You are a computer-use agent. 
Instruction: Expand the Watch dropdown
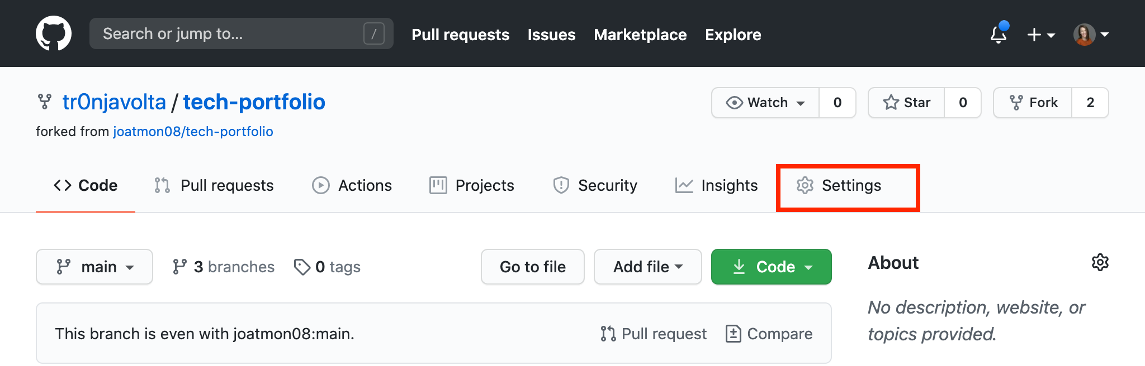click(x=765, y=103)
